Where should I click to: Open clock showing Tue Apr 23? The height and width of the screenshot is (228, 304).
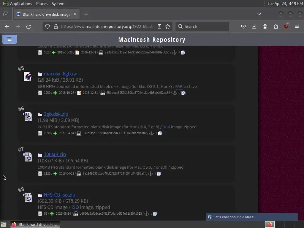coord(285,4)
